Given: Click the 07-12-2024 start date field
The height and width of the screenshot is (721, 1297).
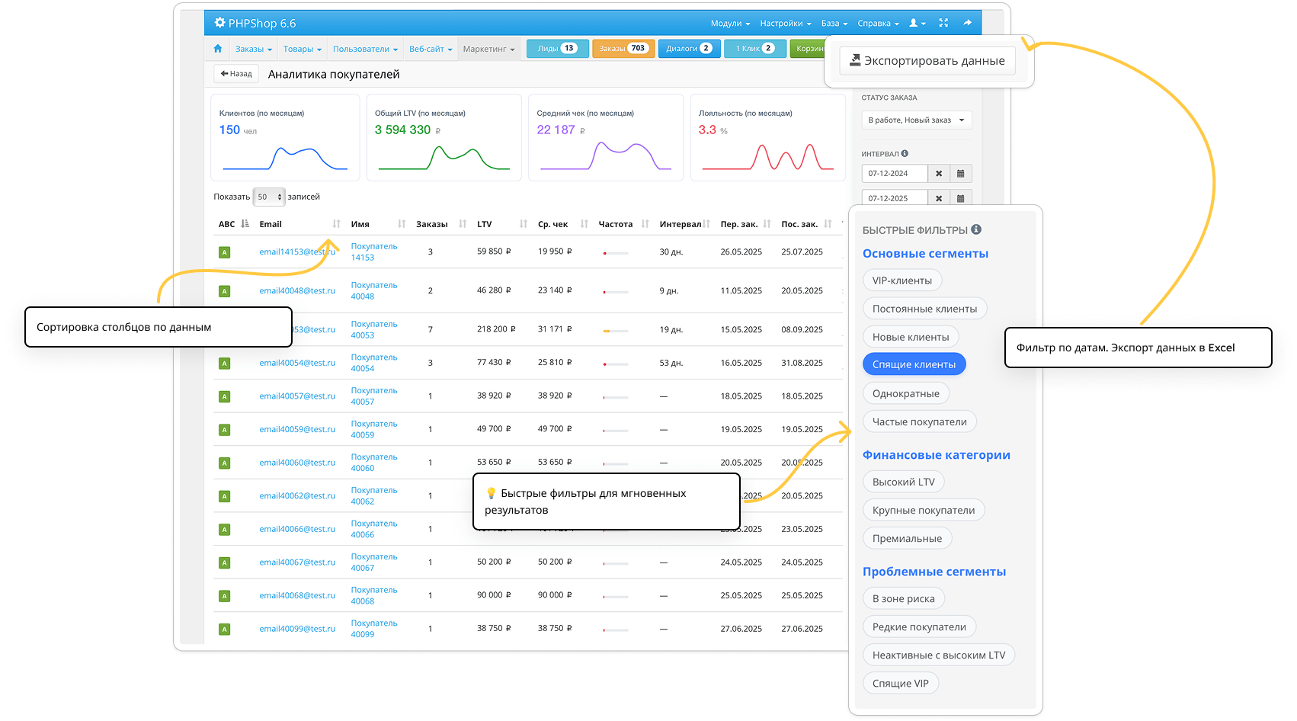Looking at the screenshot, I should click(894, 174).
